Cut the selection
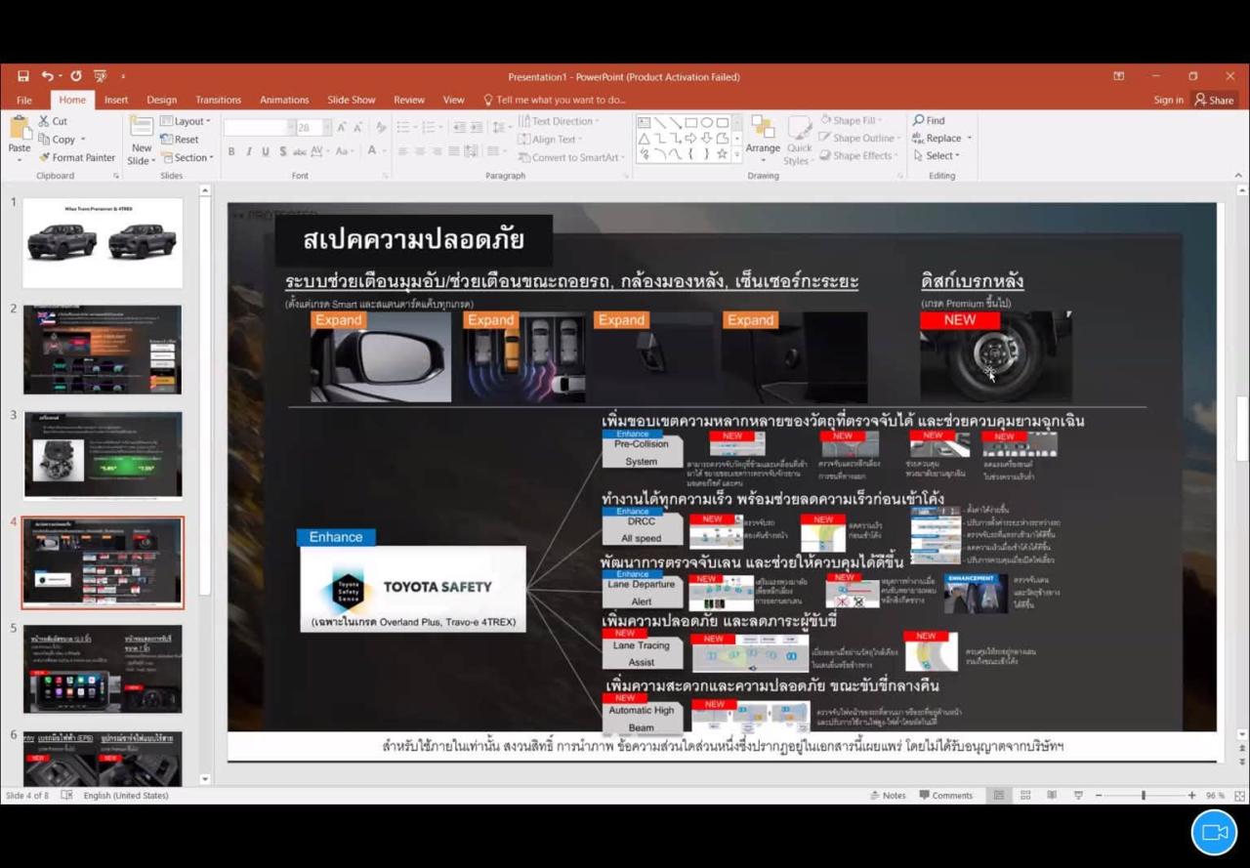 tap(53, 121)
